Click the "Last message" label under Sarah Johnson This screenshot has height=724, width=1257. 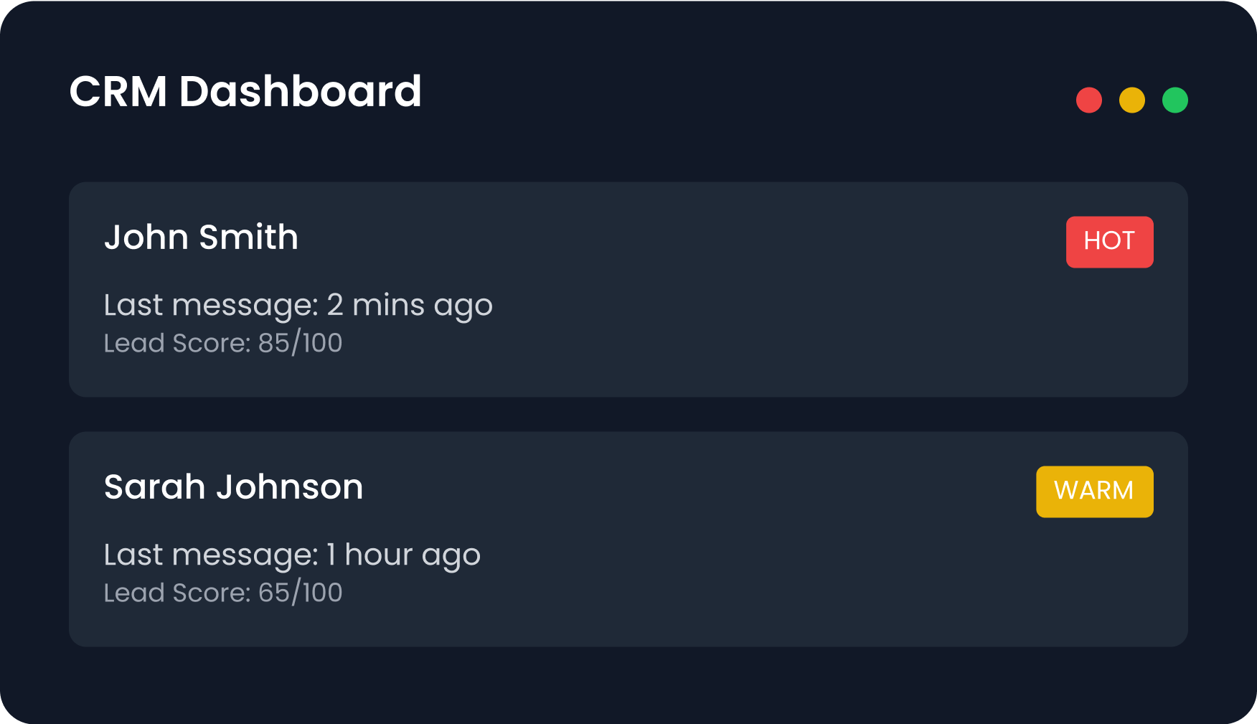pyautogui.click(x=210, y=555)
